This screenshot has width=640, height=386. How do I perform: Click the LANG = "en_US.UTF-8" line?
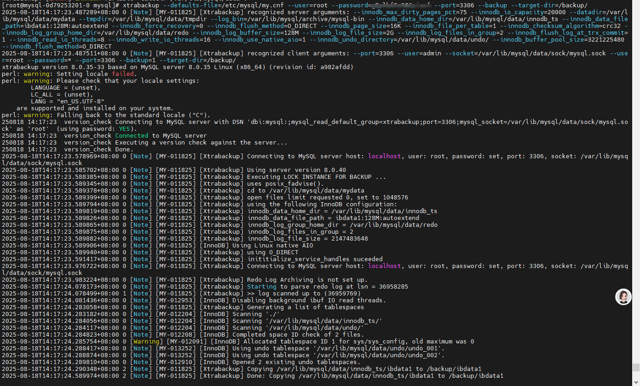coord(67,102)
